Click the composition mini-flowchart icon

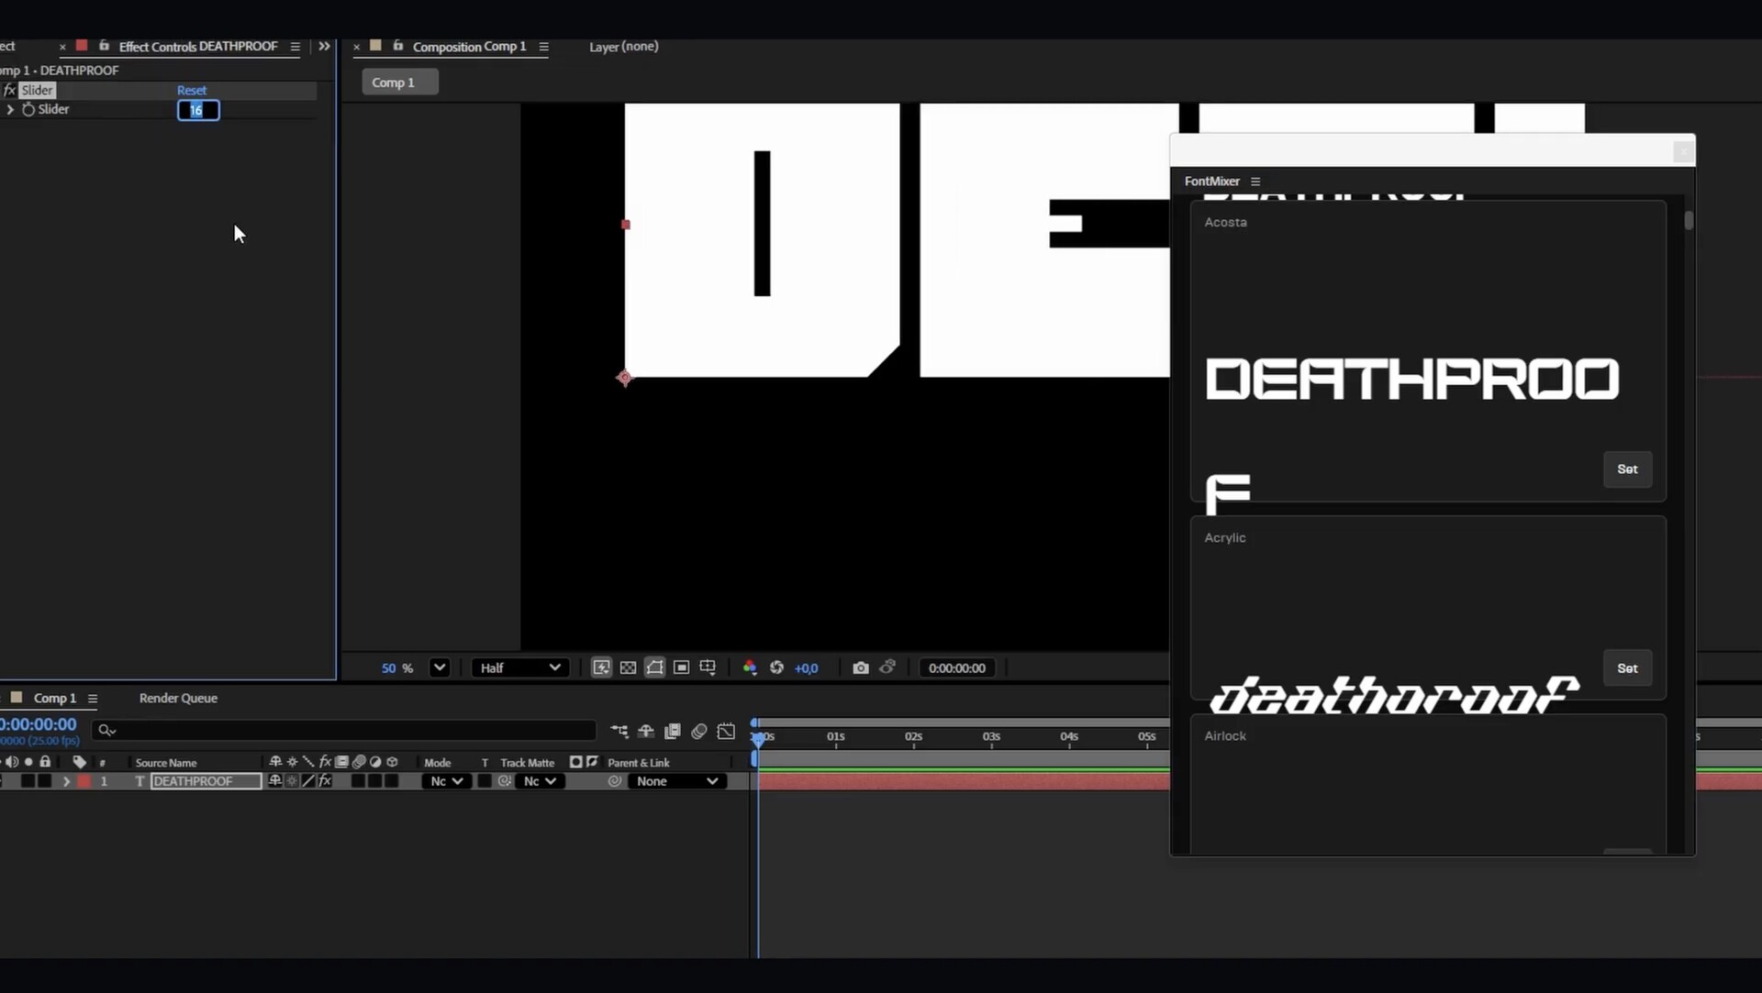coord(619,731)
